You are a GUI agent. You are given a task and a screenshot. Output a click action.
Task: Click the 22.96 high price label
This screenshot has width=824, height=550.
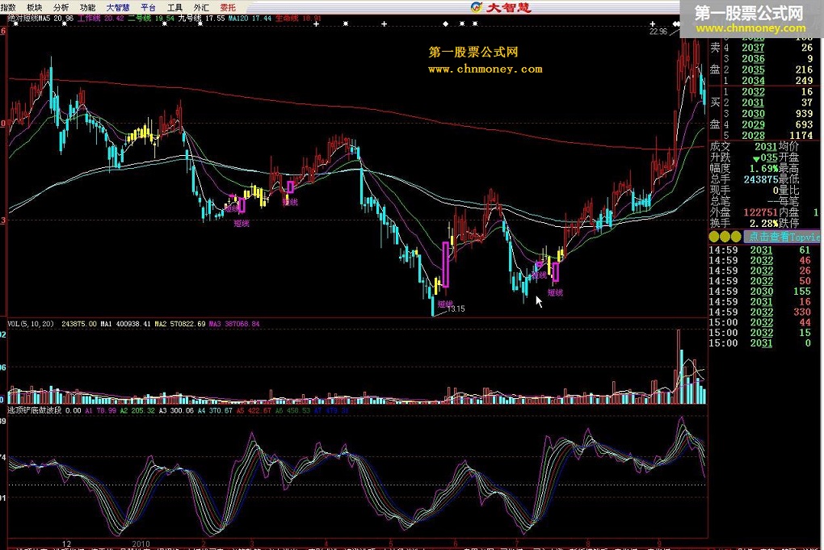pos(658,31)
